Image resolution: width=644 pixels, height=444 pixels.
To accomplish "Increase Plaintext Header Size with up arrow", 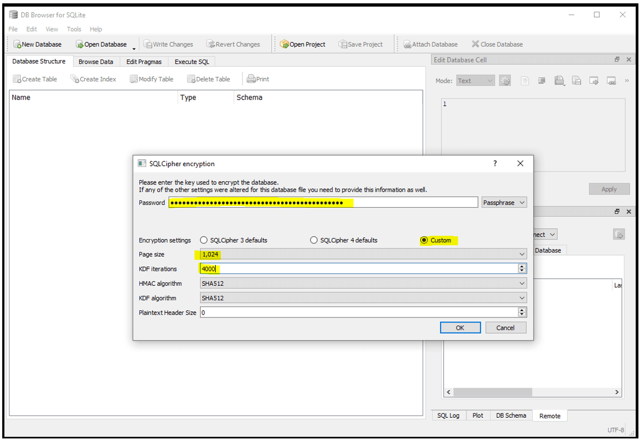I will pyautogui.click(x=522, y=310).
